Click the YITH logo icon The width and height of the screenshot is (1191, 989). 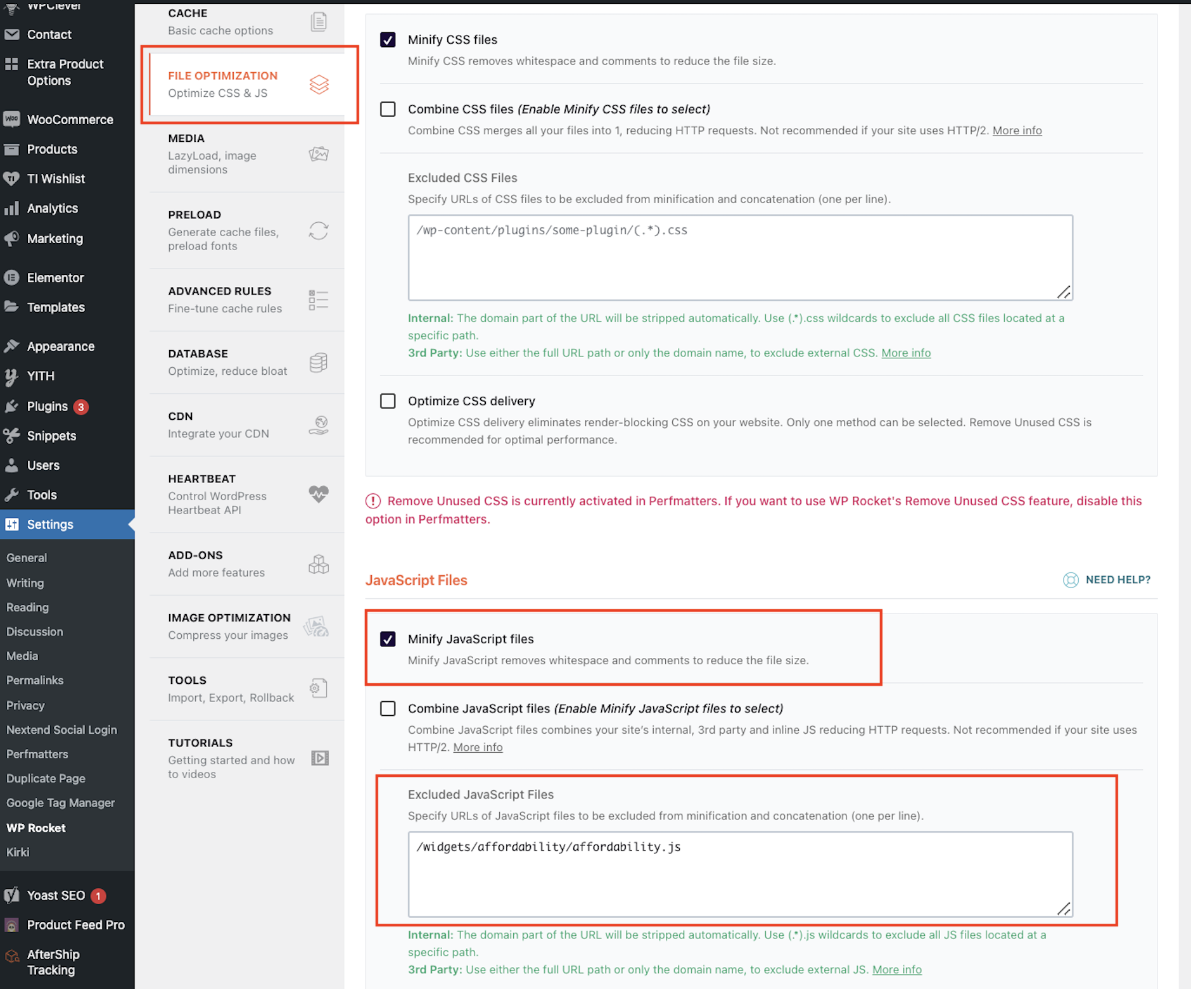coord(11,376)
